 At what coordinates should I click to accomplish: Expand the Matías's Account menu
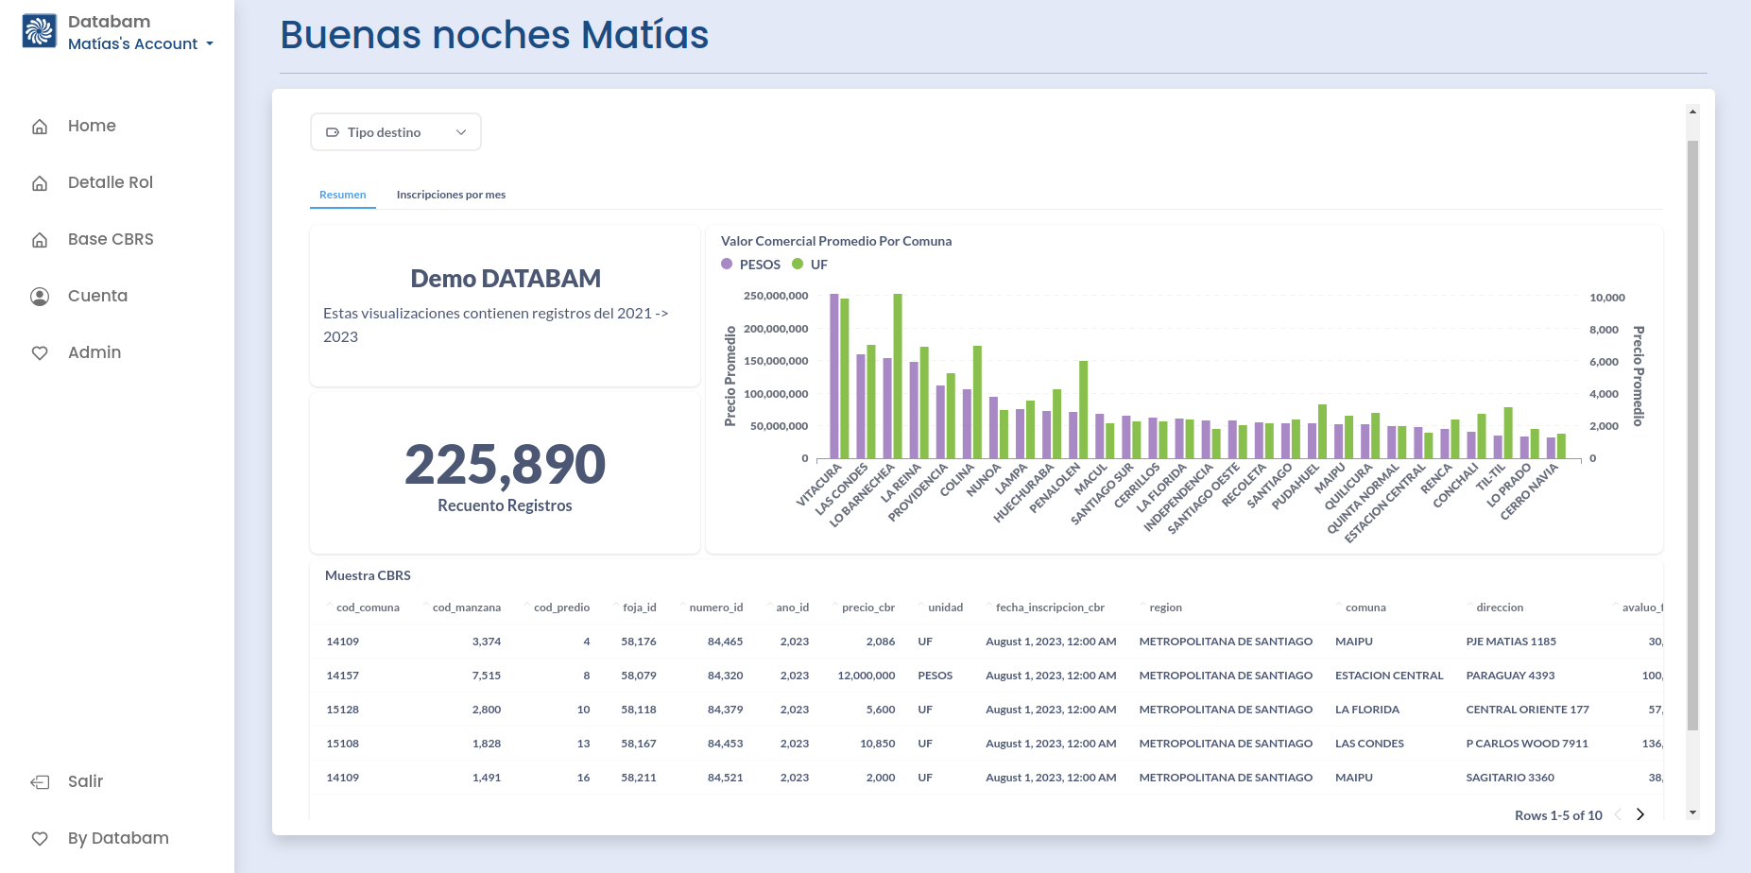[140, 43]
